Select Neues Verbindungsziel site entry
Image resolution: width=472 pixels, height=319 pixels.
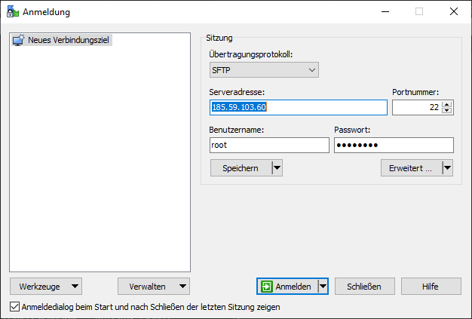62,40
